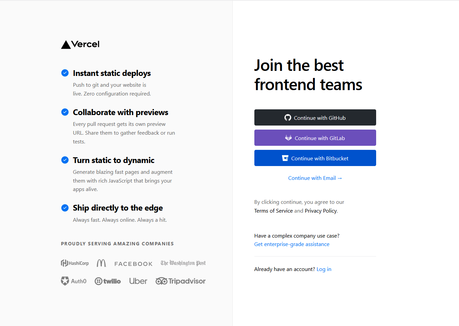
Task: Sign up using Continue with GitLab
Action: click(315, 138)
